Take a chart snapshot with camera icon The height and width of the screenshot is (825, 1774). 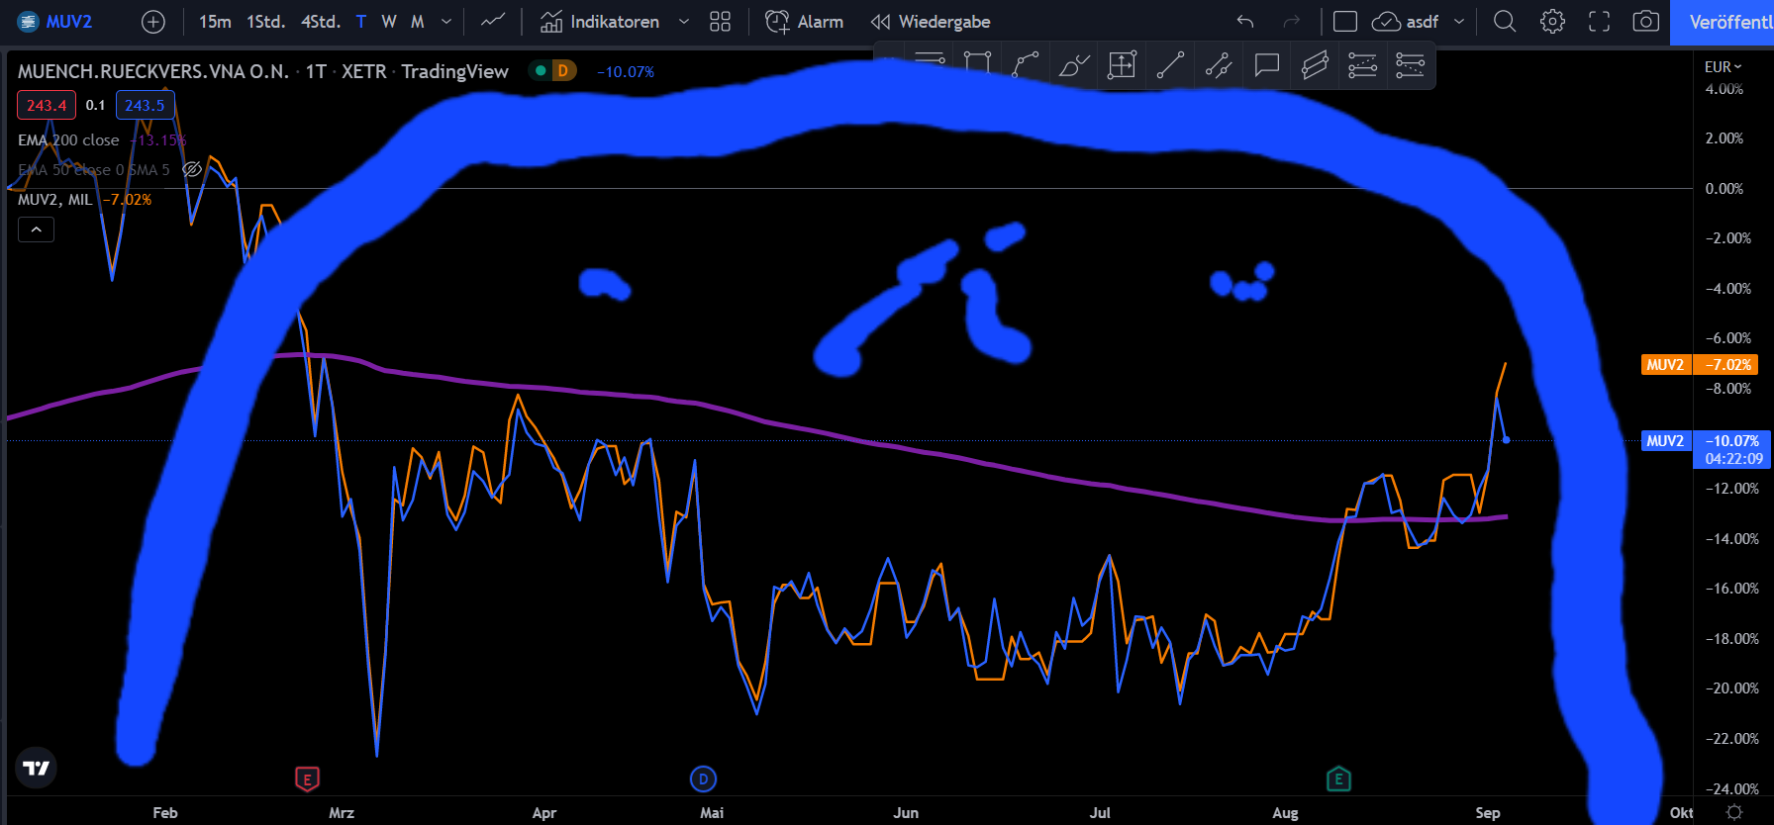click(1645, 22)
